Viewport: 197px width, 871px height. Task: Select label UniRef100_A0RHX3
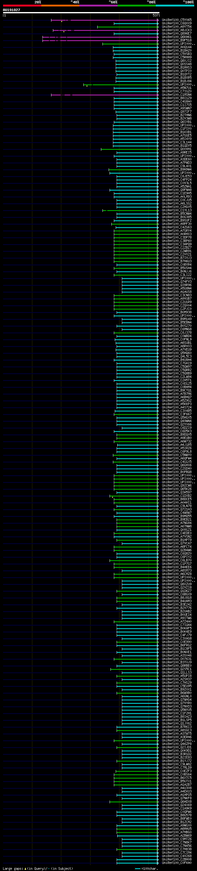coord(176,234)
